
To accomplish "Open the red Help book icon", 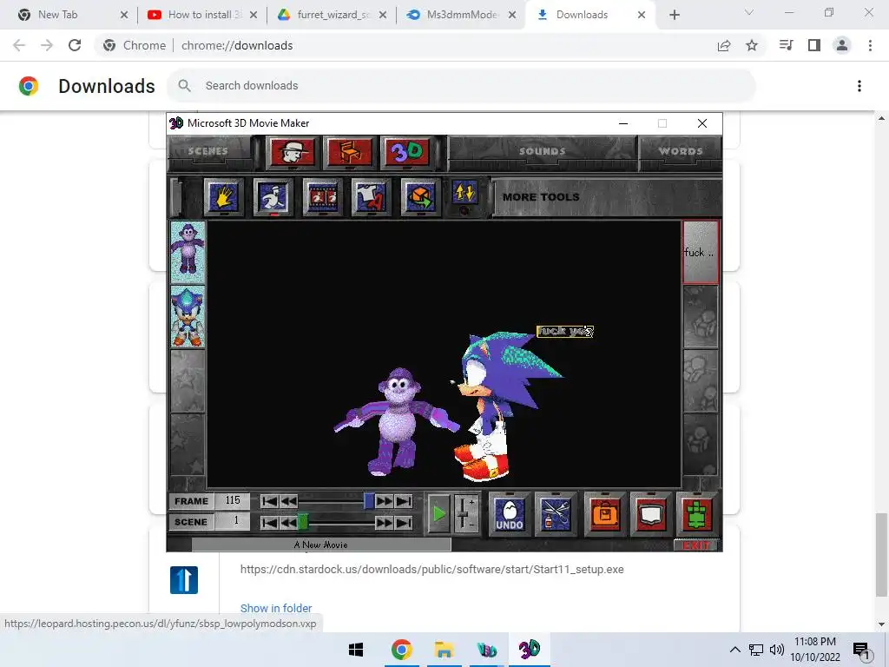I will (x=651, y=514).
